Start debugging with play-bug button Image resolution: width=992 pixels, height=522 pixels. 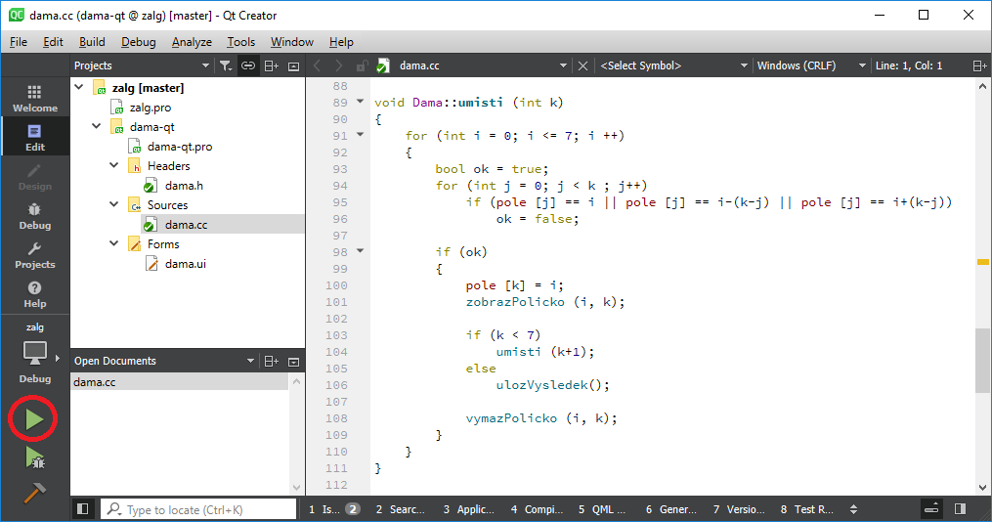(x=35, y=457)
